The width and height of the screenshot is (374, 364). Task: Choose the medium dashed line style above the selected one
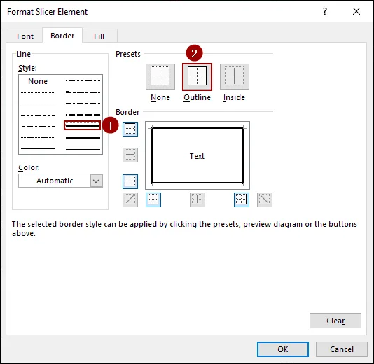point(83,115)
